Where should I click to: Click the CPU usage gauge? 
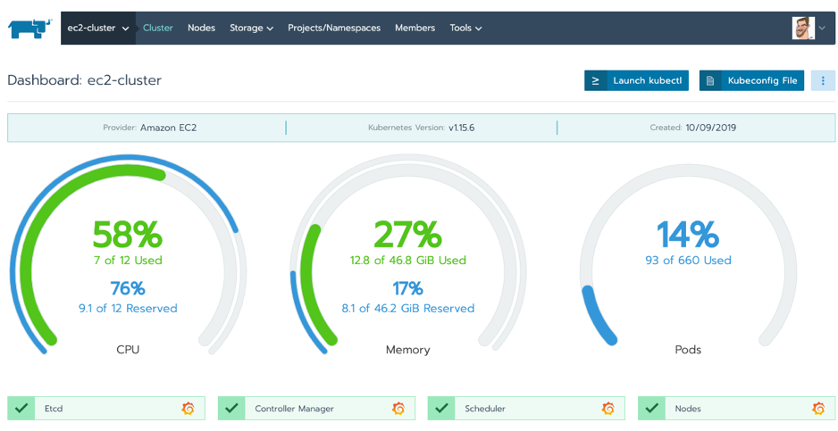[x=128, y=259]
